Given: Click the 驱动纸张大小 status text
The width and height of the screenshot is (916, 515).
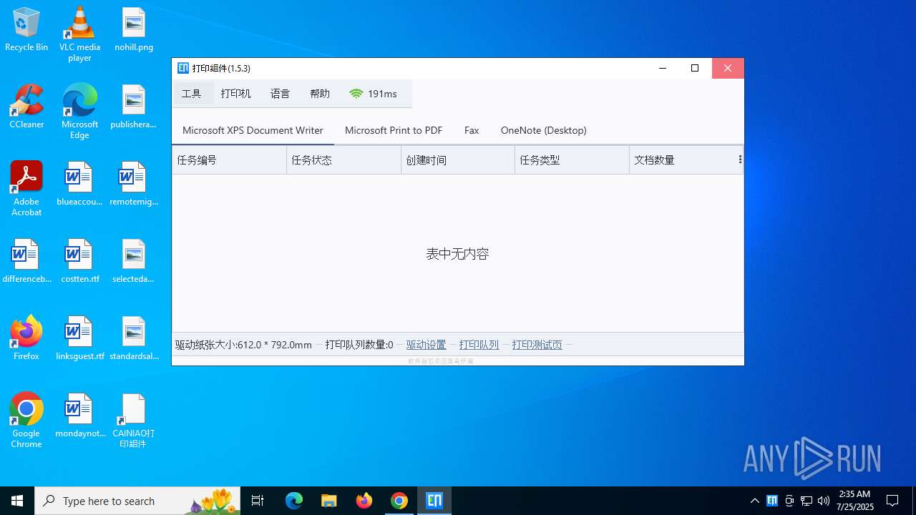Looking at the screenshot, I should pyautogui.click(x=243, y=345).
